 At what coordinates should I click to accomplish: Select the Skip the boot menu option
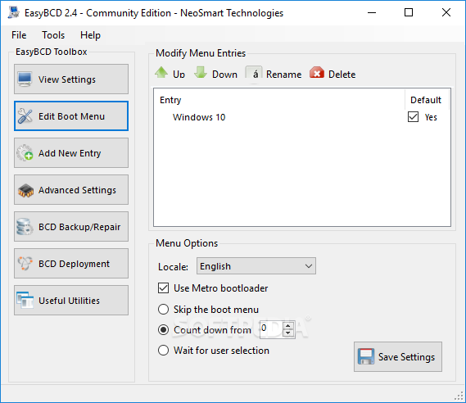[163, 309]
